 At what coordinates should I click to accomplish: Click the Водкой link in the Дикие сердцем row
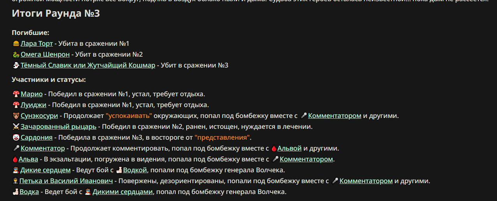pyautogui.click(x=135, y=170)
